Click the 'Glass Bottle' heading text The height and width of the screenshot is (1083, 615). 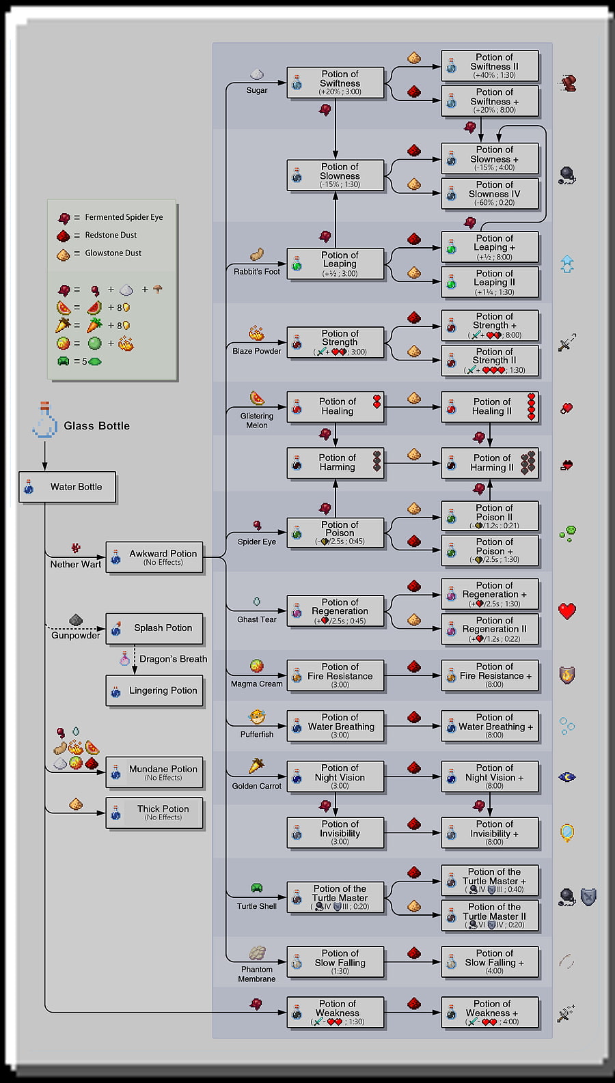point(96,425)
